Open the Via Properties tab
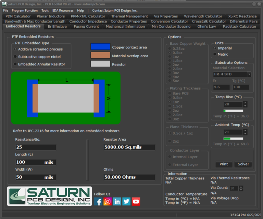The image size is (263, 219). pos(166,16)
